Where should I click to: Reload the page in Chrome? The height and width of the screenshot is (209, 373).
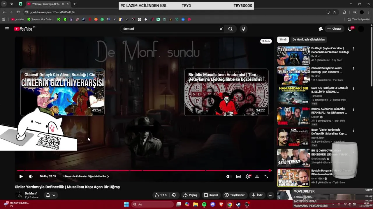(x=18, y=12)
